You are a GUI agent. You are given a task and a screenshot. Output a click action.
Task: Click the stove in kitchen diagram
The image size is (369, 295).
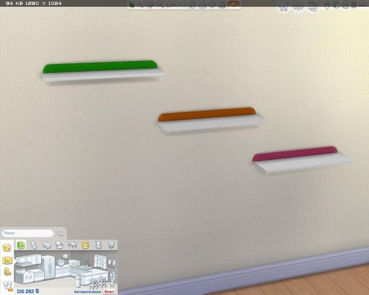tap(25, 277)
